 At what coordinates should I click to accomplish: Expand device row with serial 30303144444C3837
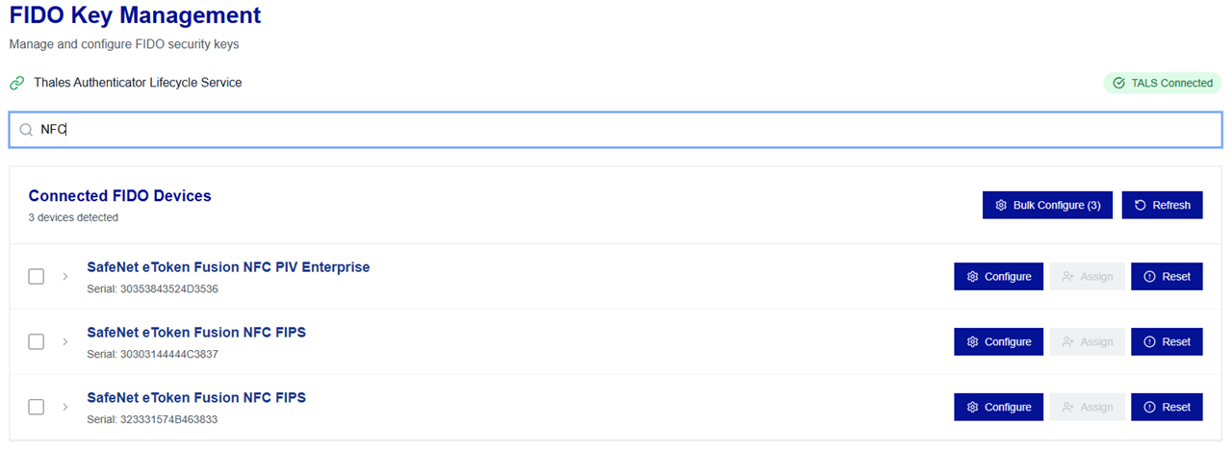(65, 342)
